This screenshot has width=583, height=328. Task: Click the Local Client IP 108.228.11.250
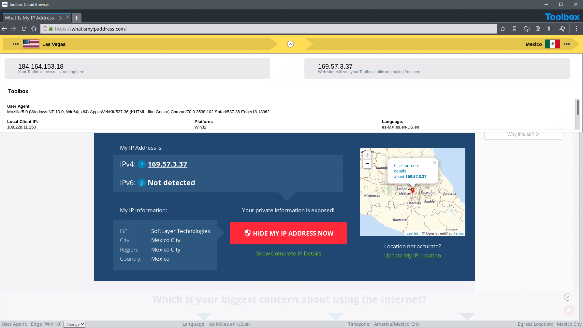[22, 127]
